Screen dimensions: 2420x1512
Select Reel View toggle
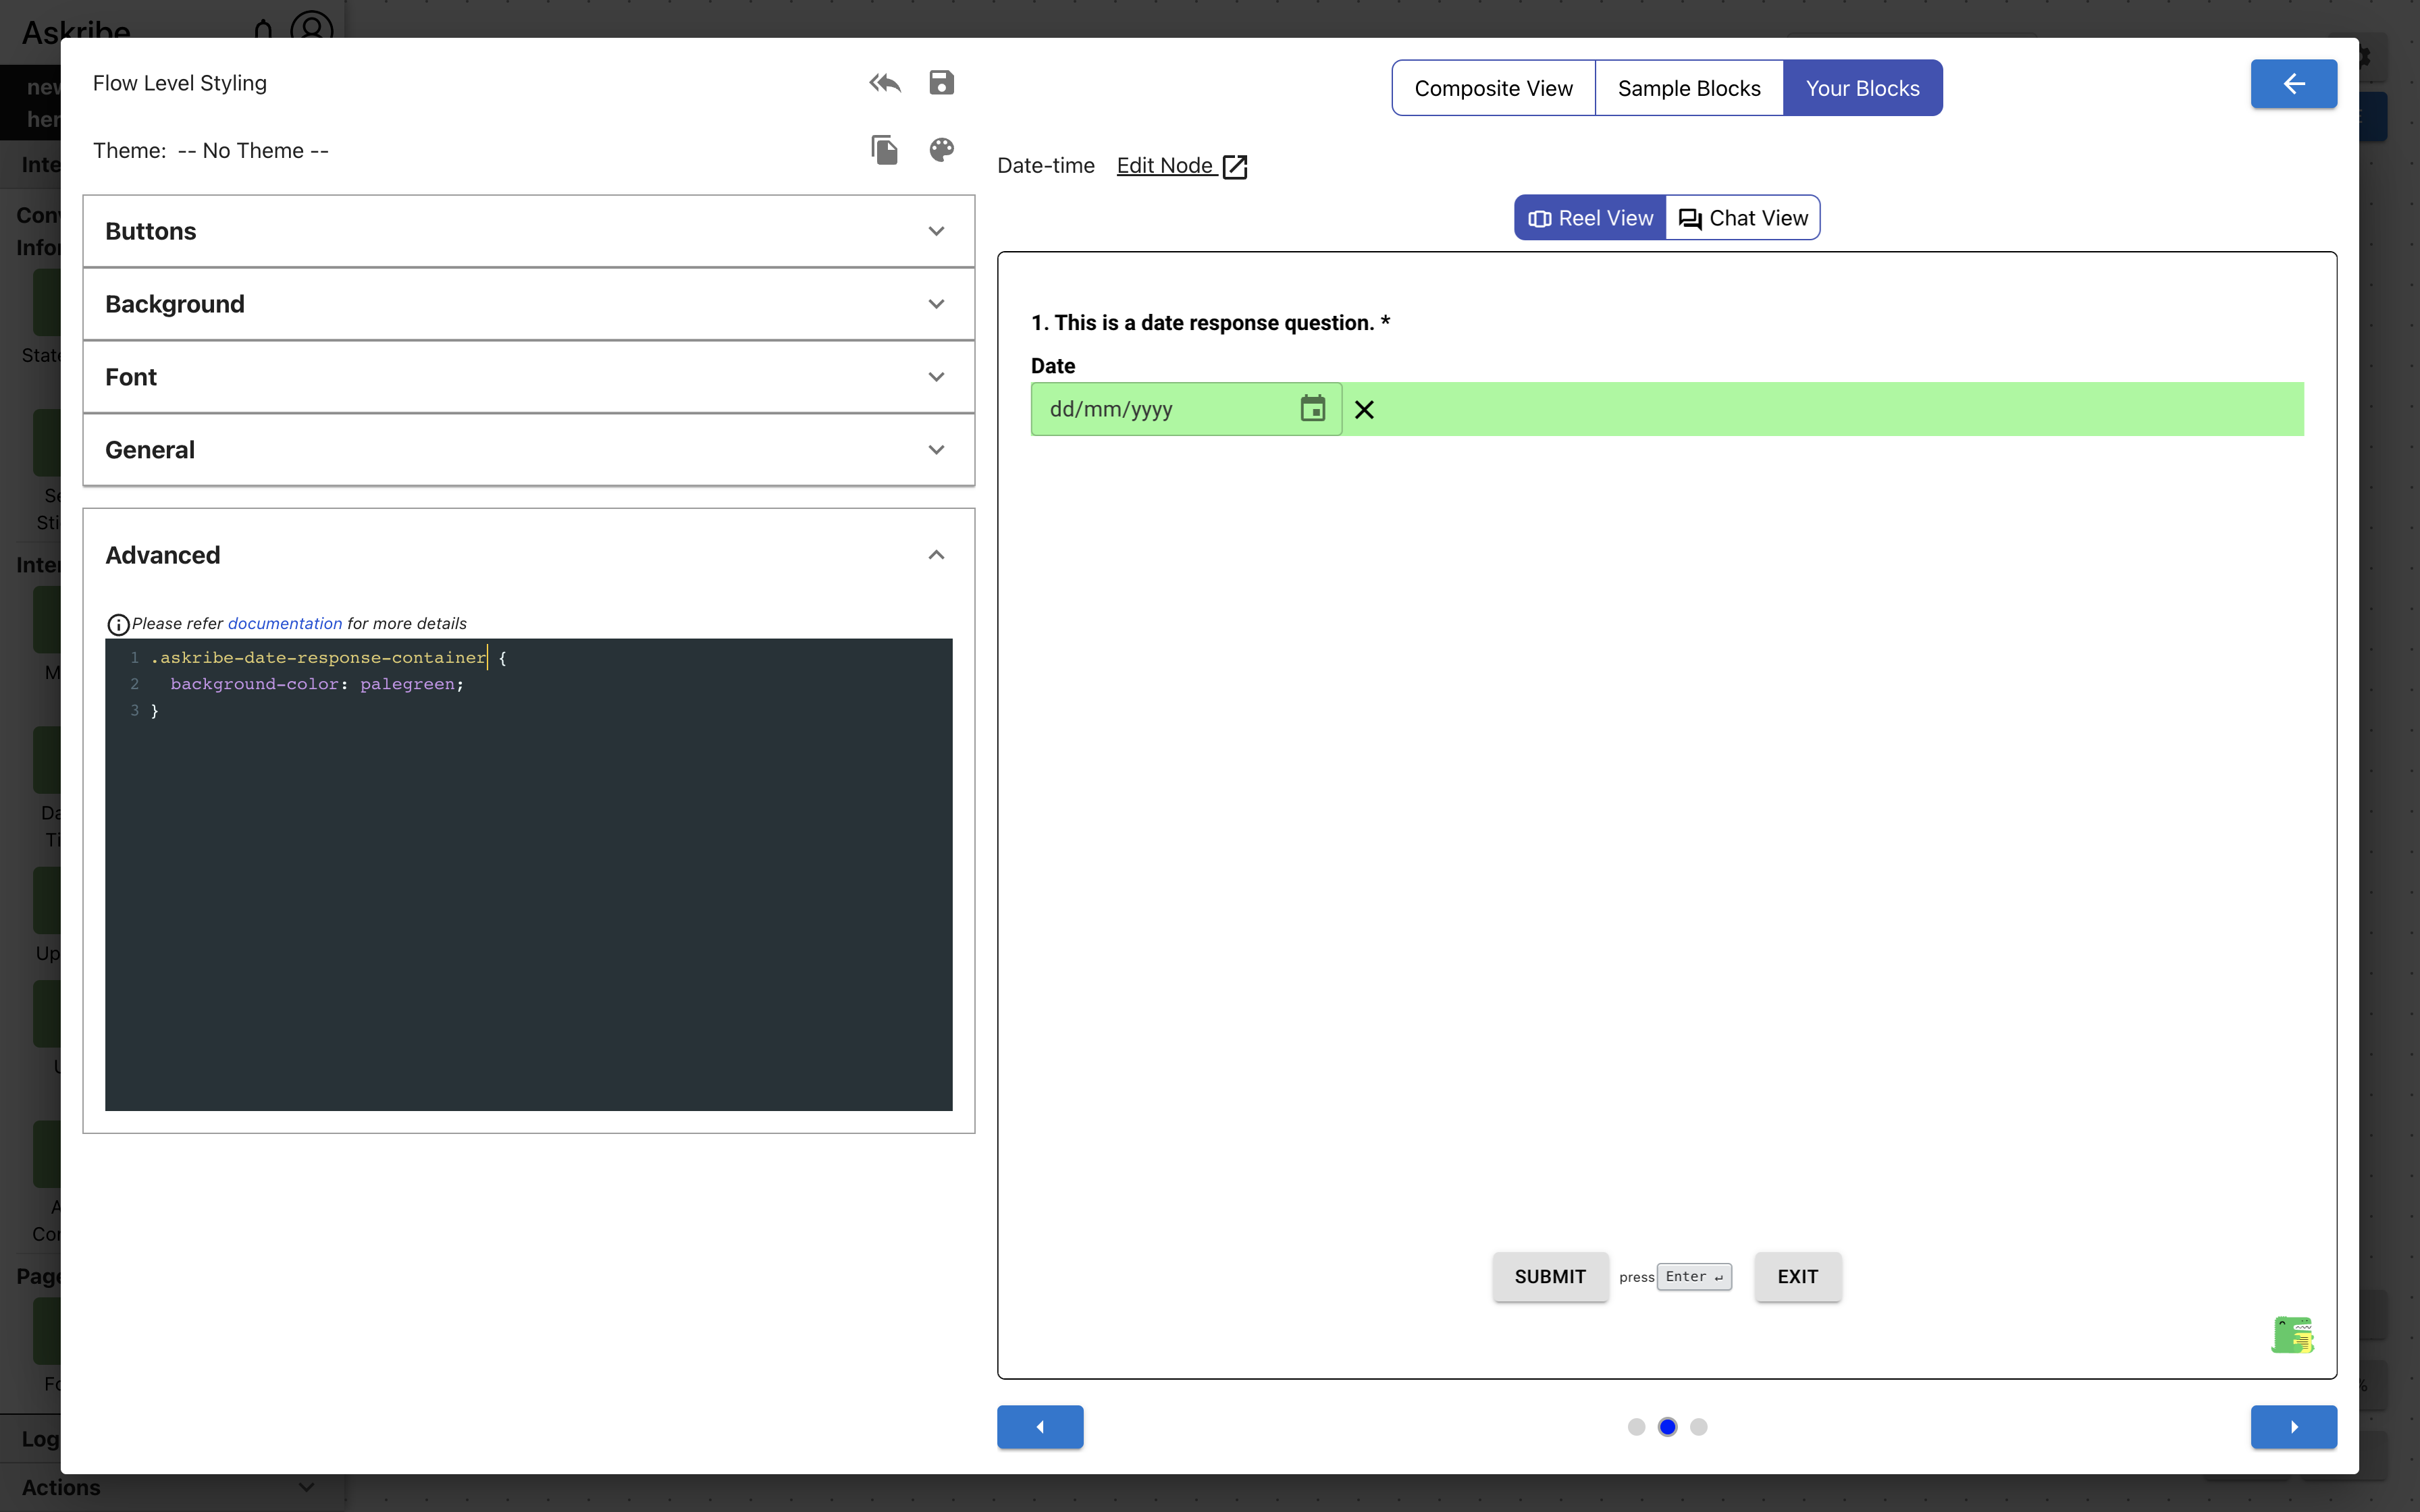(x=1590, y=218)
